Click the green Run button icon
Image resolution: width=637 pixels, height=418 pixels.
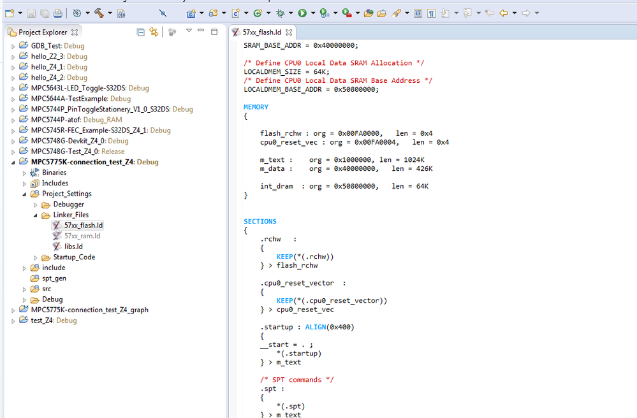click(x=302, y=13)
